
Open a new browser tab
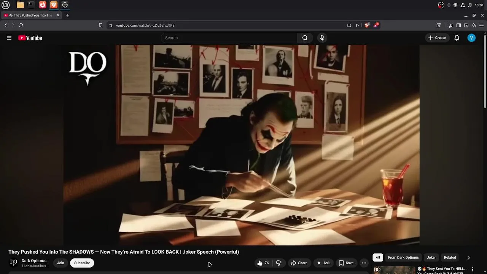(67, 15)
